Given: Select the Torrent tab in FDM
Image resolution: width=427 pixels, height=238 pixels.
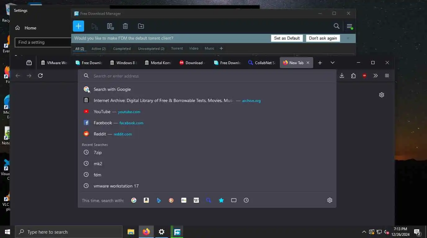Looking at the screenshot, I should [x=177, y=48].
